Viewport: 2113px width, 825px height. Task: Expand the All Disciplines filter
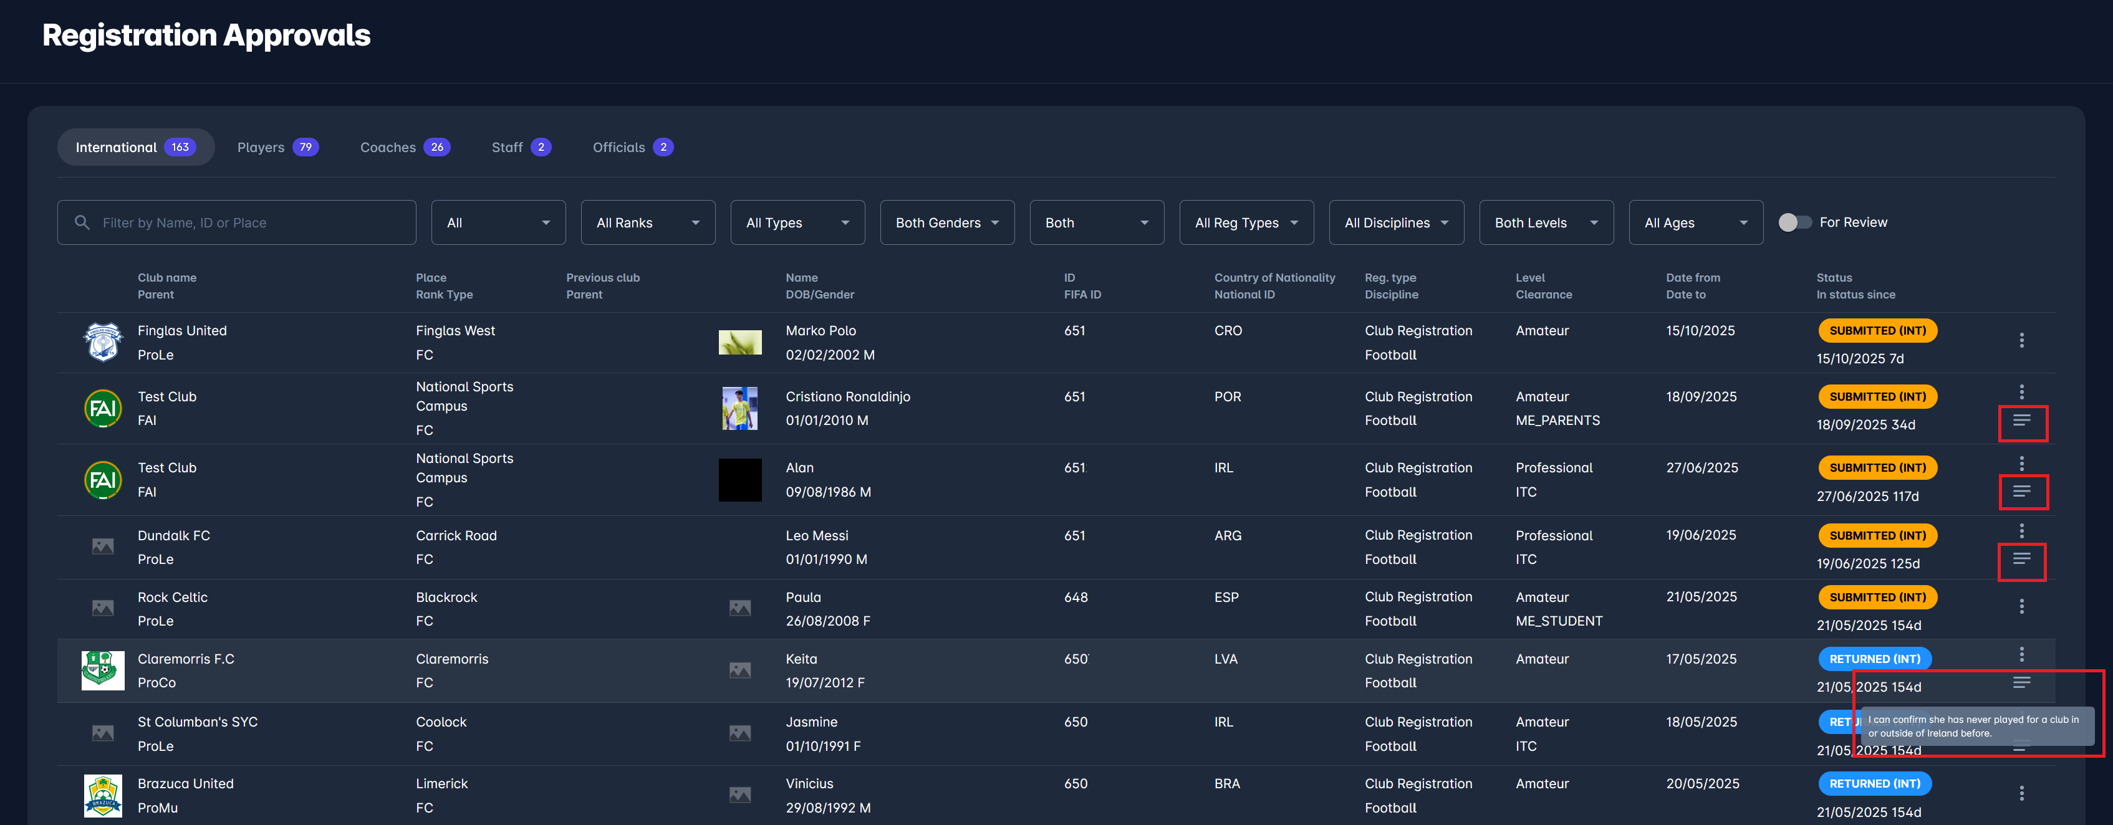[x=1395, y=222]
